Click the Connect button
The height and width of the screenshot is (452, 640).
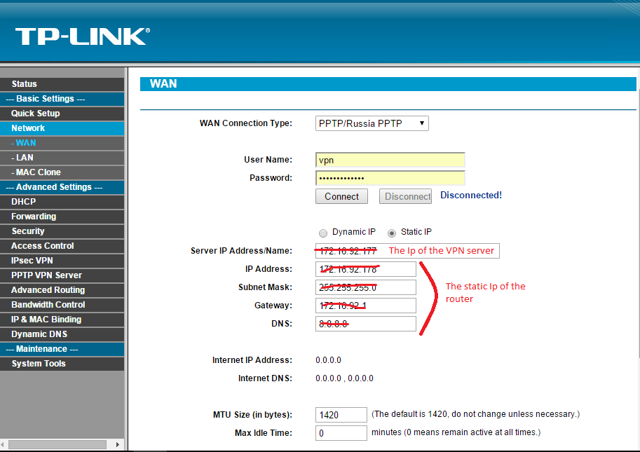click(x=341, y=196)
